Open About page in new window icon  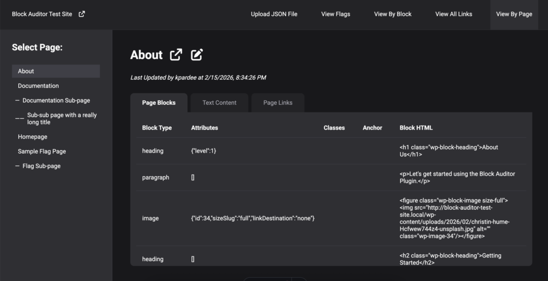click(x=176, y=55)
